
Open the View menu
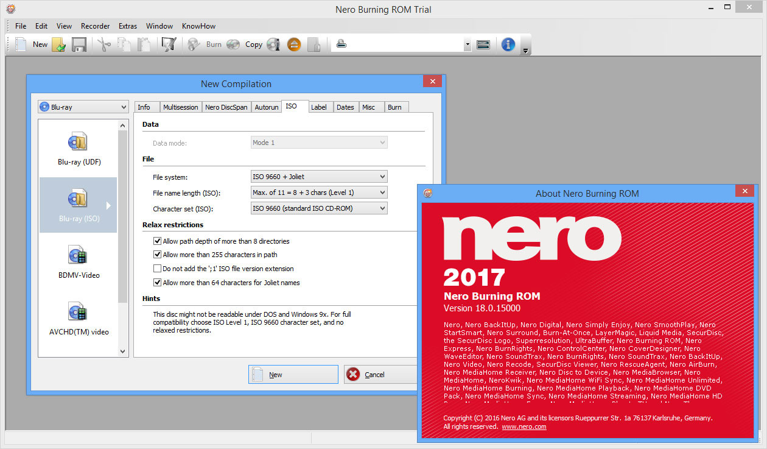(64, 26)
